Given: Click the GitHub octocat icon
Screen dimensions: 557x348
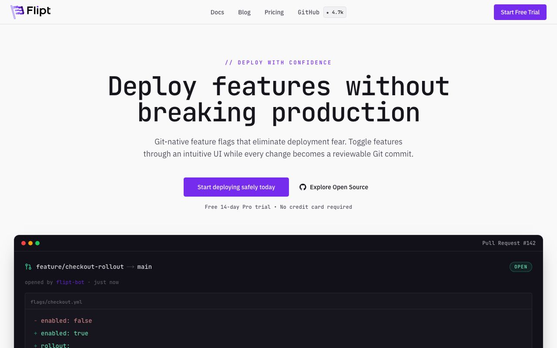Looking at the screenshot, I should pos(303,187).
